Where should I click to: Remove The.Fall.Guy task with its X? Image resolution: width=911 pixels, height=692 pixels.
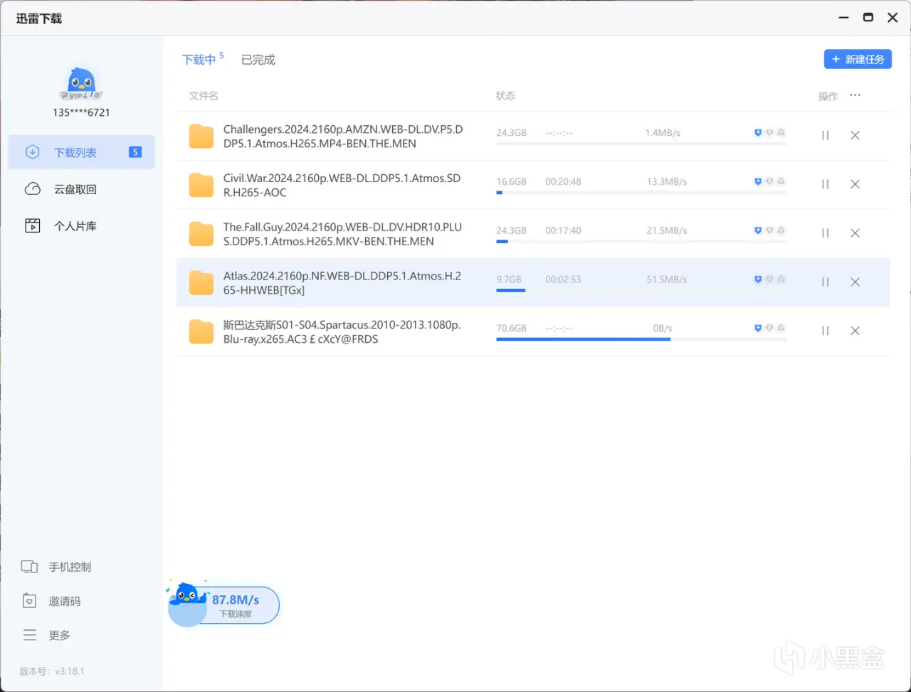click(855, 233)
